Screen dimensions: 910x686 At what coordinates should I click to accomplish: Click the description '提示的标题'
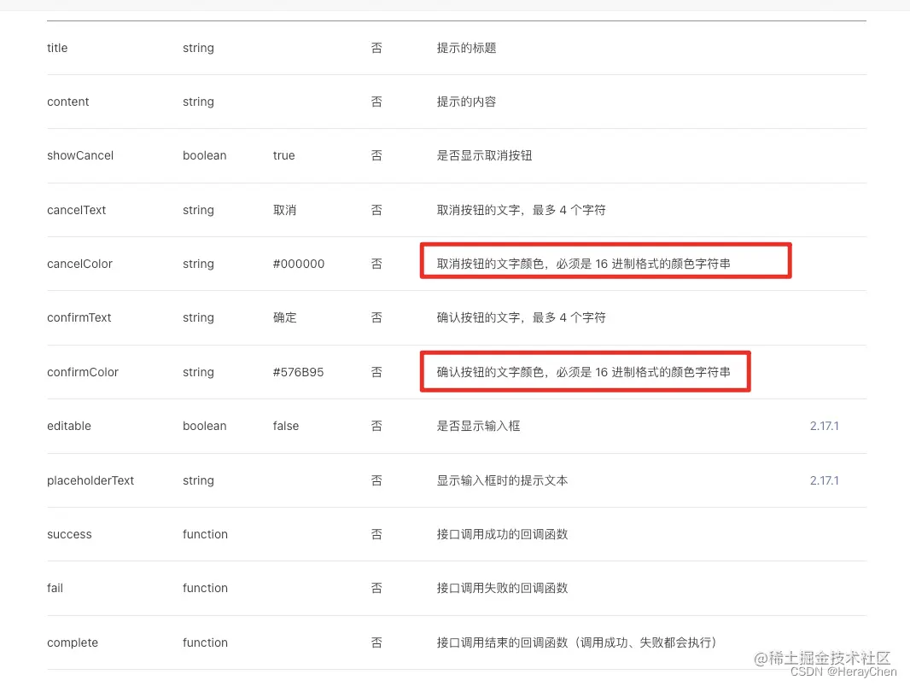pos(467,48)
